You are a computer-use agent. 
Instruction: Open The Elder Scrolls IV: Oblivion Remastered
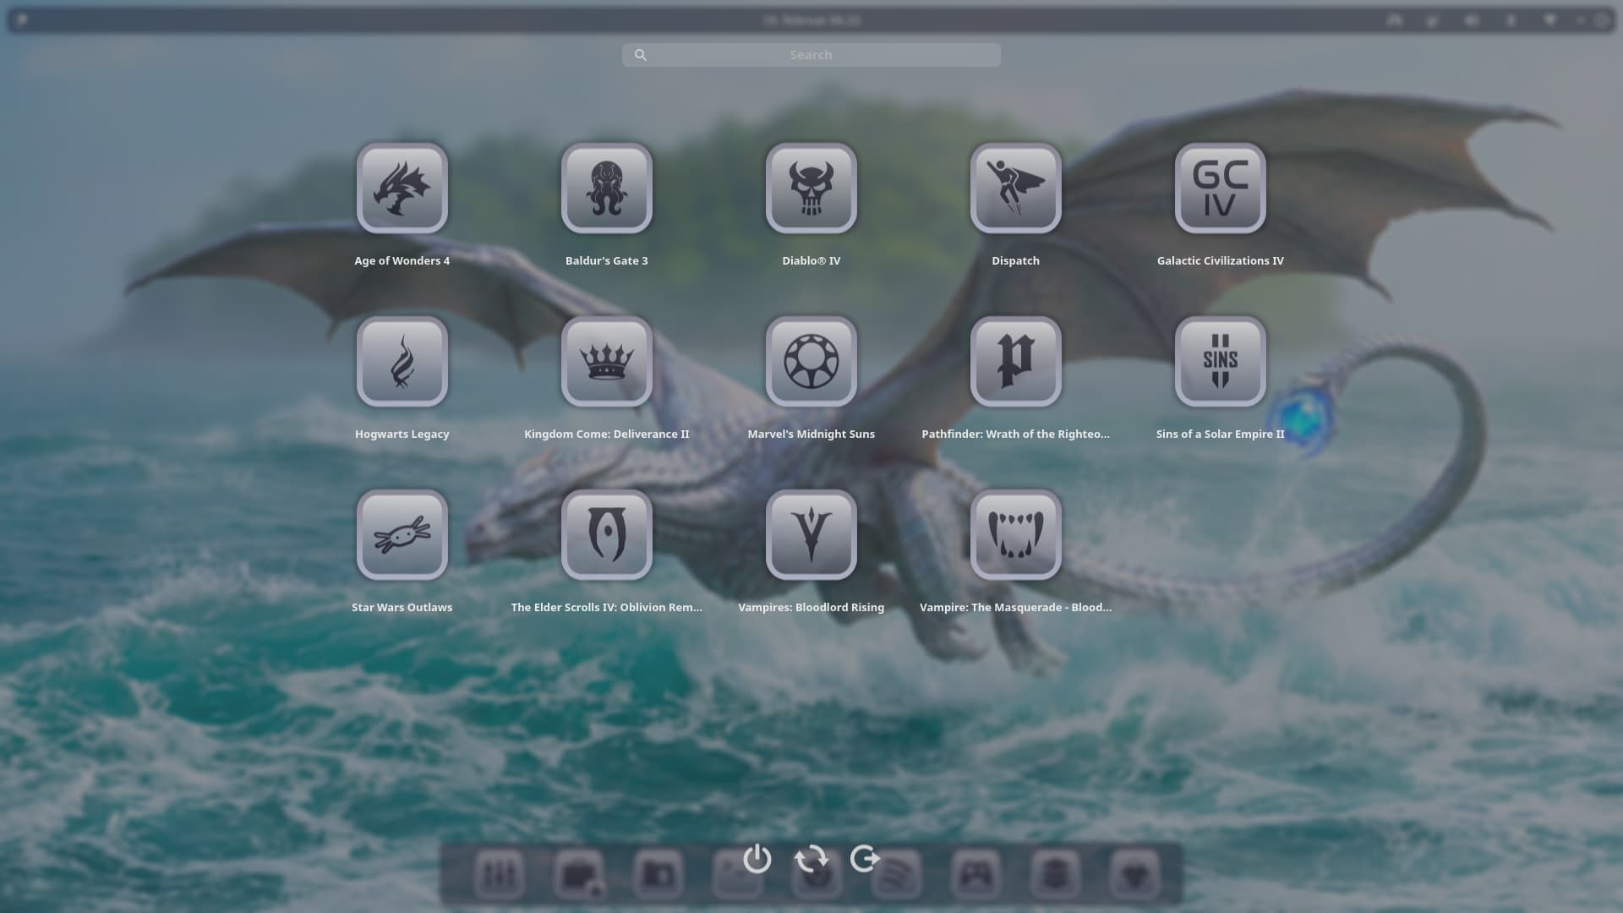pyautogui.click(x=606, y=534)
